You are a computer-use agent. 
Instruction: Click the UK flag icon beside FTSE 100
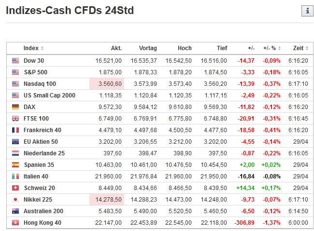(x=15, y=119)
